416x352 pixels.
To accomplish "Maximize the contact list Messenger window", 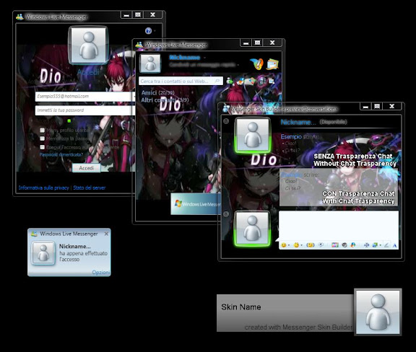I will click(257, 43).
